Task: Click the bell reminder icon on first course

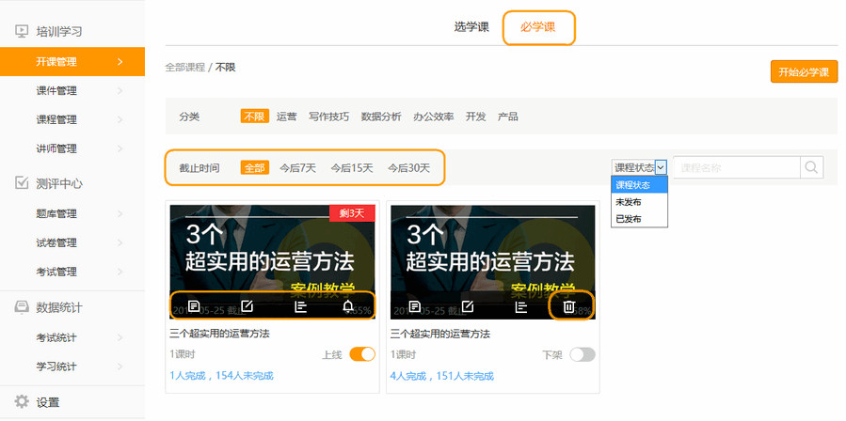Action: pos(349,306)
